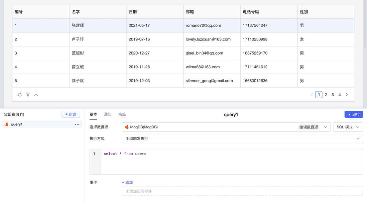
Task: Click the 编辑数据源 button
Action: [309, 127]
